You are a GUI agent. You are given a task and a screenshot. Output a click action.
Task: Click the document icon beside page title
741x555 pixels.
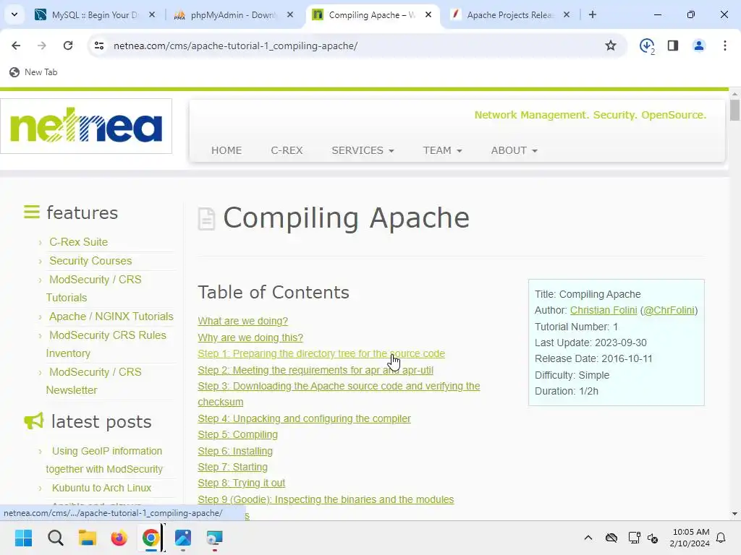[x=206, y=219]
